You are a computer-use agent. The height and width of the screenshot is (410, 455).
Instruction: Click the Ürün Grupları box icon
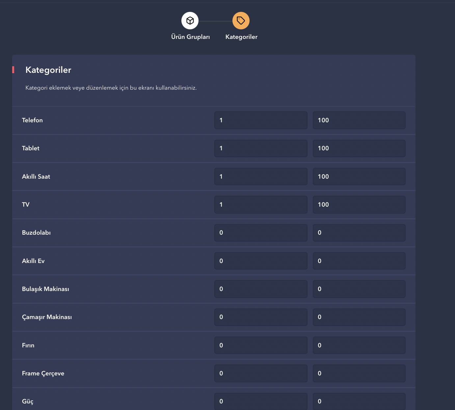(x=190, y=21)
